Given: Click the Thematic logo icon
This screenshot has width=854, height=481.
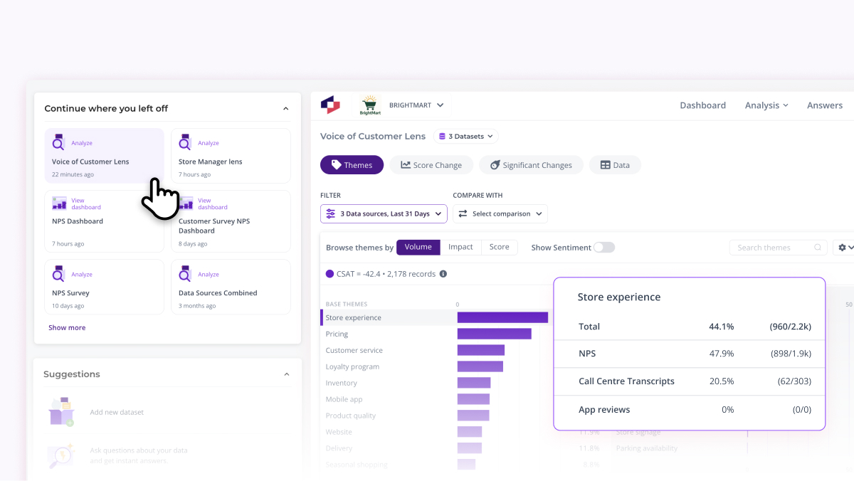Looking at the screenshot, I should [x=330, y=105].
